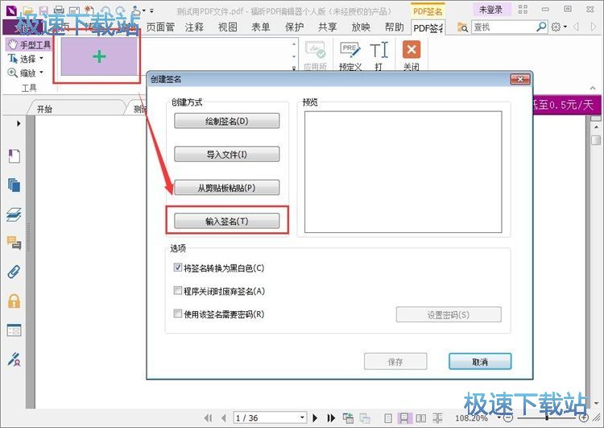
Task: Open the Protect (保护) ribbon tab
Action: point(294,27)
